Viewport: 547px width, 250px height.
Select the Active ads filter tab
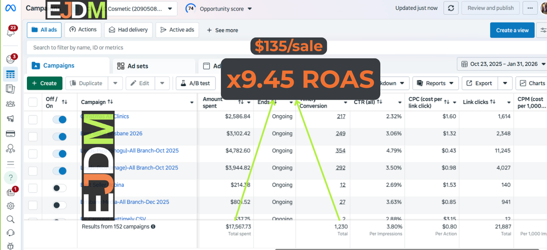(x=177, y=30)
